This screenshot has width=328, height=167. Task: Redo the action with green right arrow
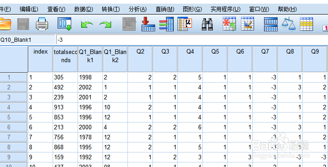[x=105, y=25]
